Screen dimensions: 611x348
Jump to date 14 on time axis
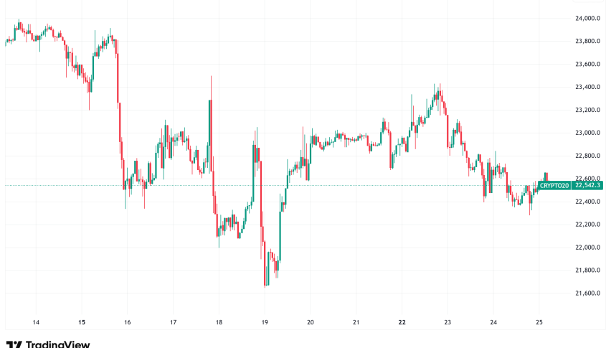[x=36, y=322]
